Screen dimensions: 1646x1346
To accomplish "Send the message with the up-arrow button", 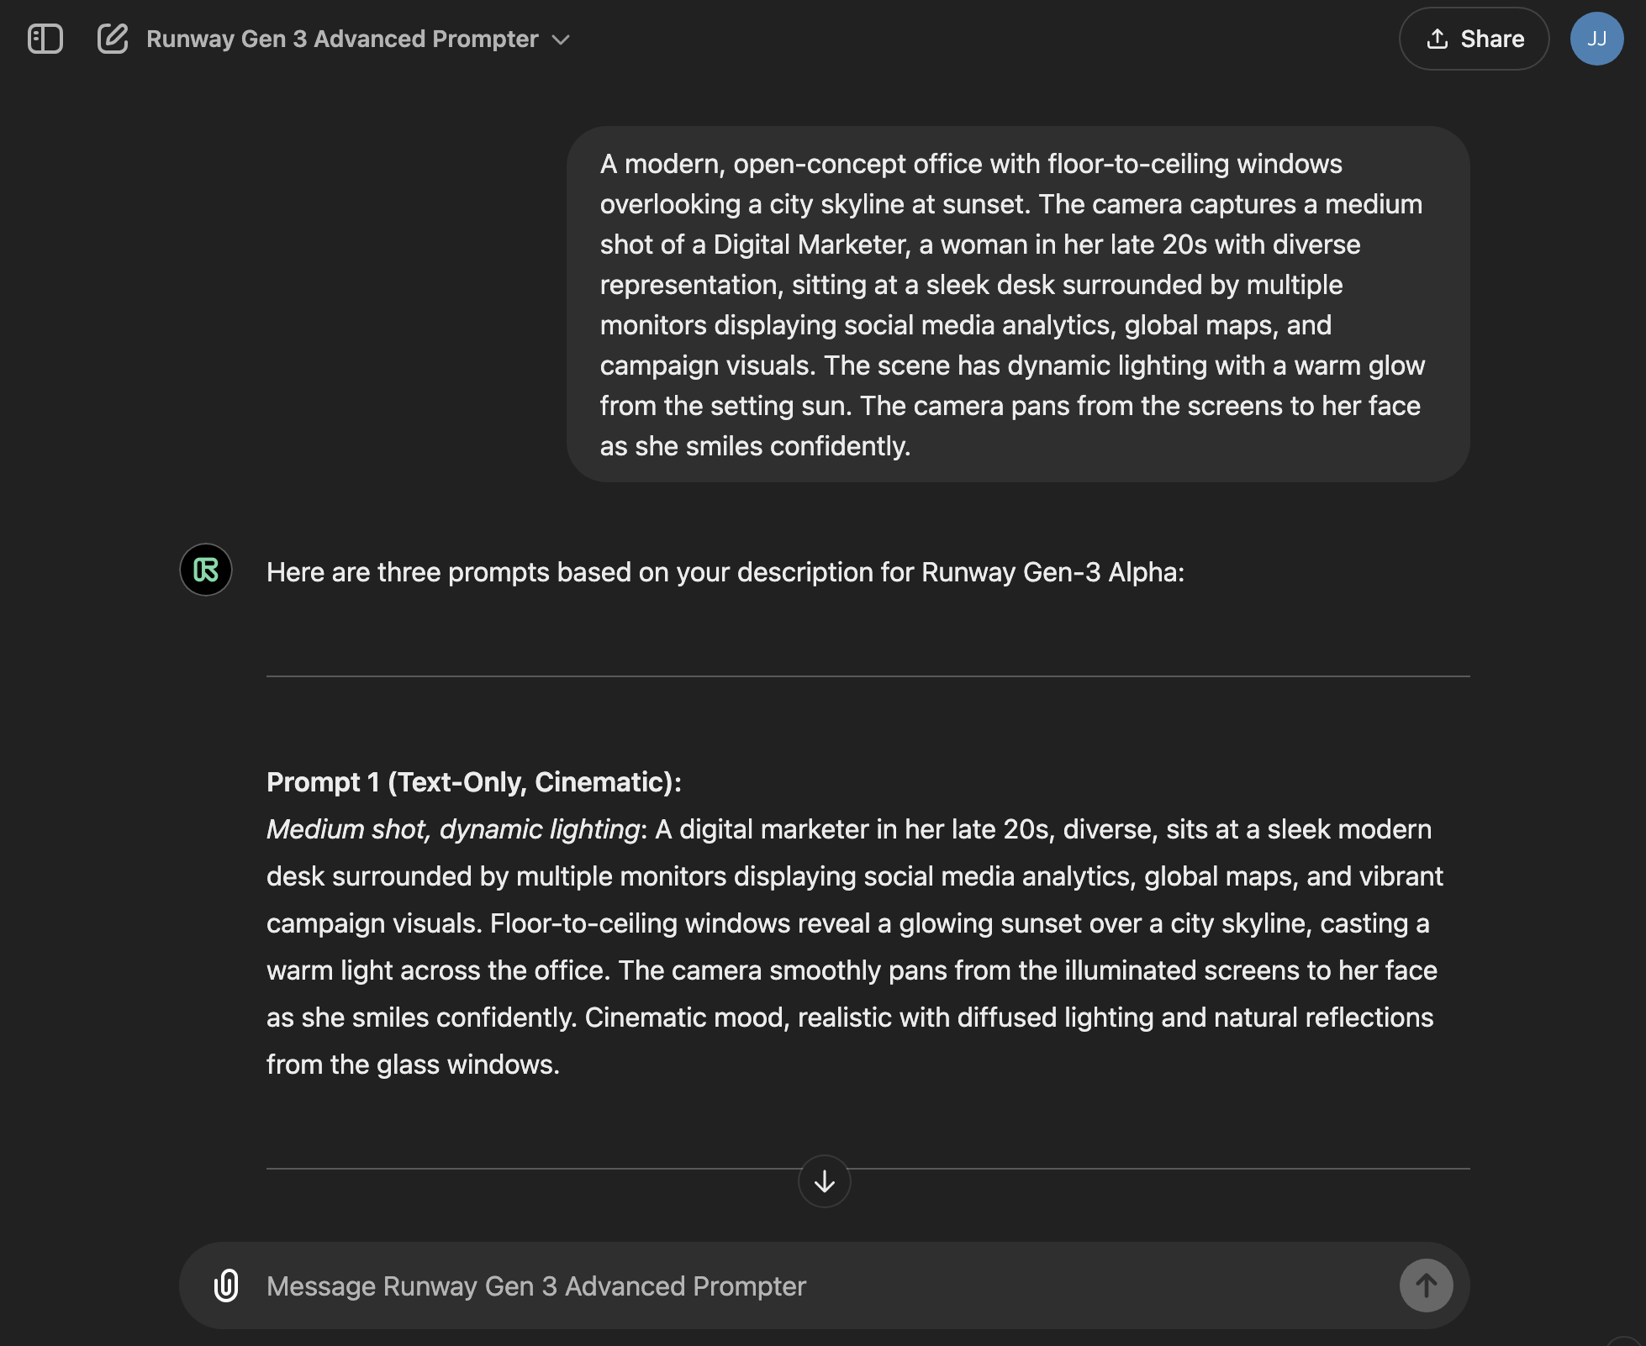I will 1426,1286.
